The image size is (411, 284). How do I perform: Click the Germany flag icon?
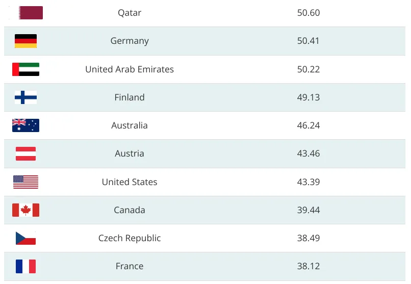(25, 41)
